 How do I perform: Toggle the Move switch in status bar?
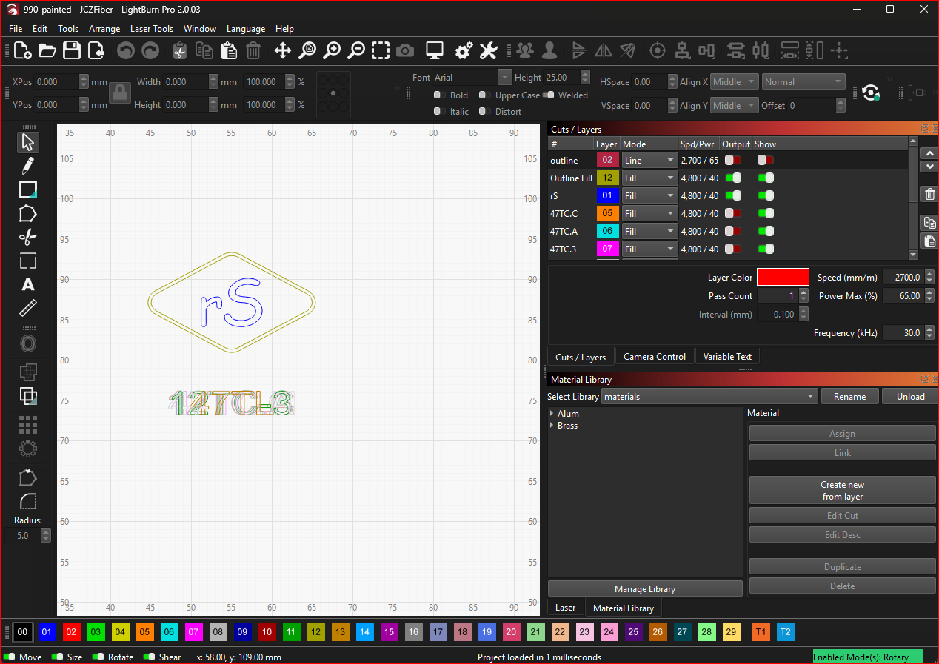[10, 657]
